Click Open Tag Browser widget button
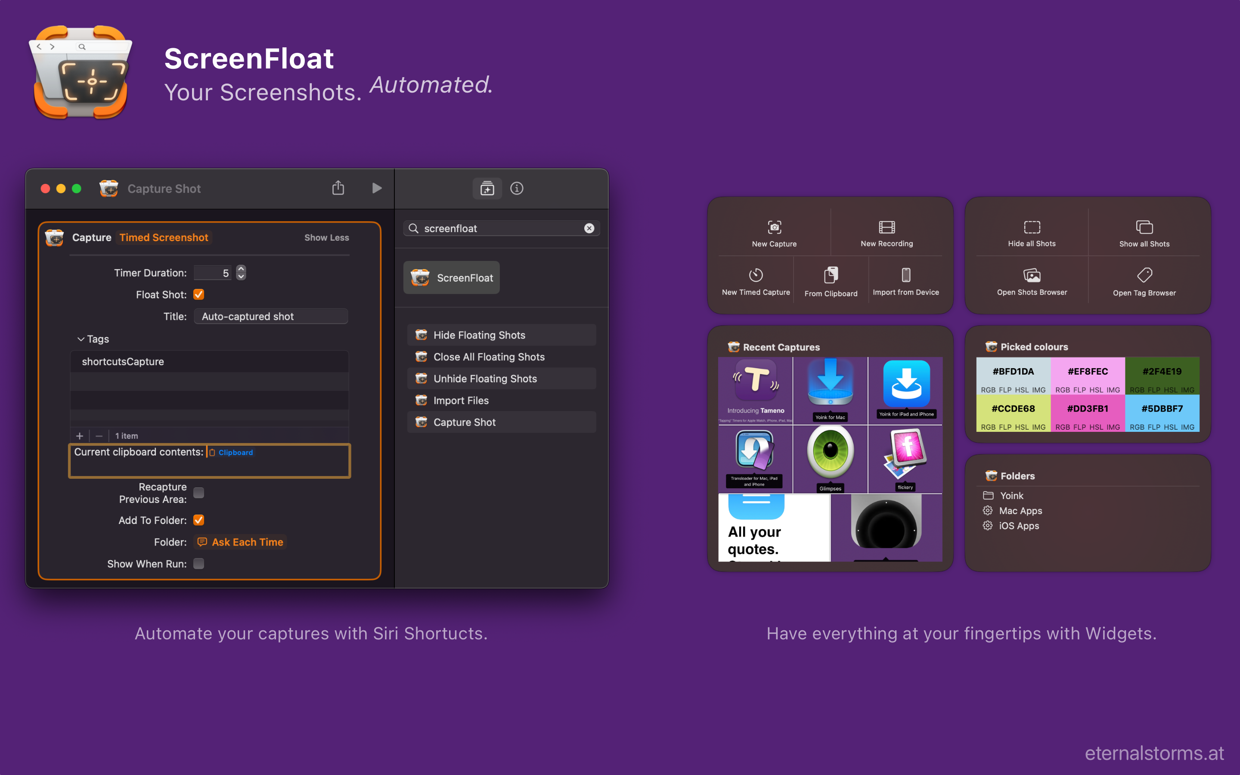Image resolution: width=1240 pixels, height=775 pixels. (x=1144, y=282)
